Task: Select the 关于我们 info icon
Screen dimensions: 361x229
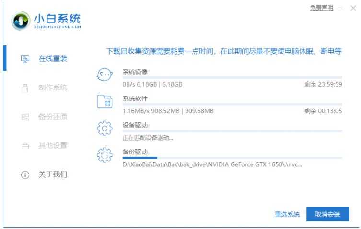Action: [x=25, y=175]
